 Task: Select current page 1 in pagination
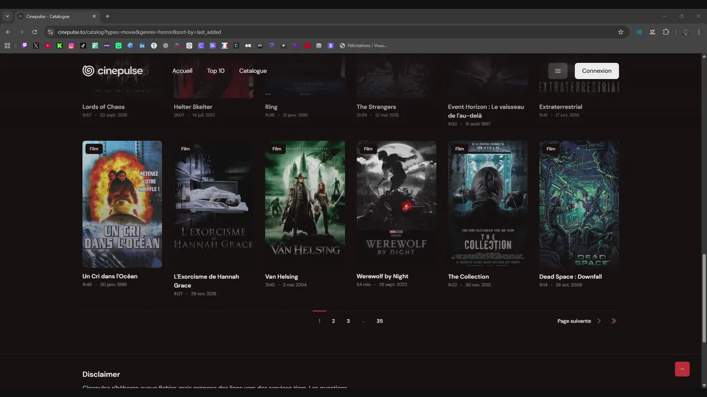click(319, 321)
